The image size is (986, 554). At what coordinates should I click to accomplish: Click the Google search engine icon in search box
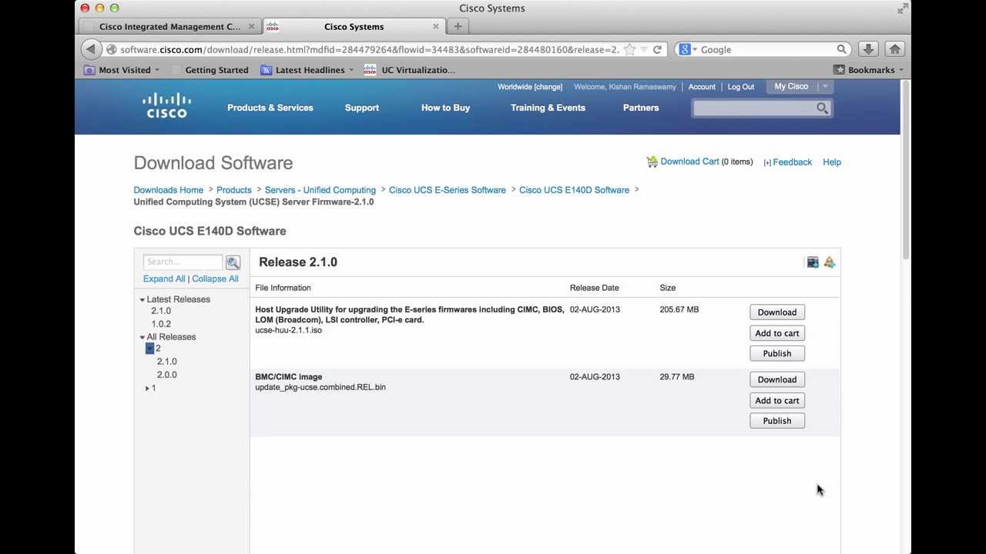pos(684,49)
